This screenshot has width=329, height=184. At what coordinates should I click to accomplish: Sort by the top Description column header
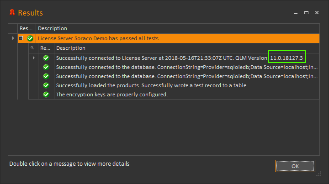(x=177, y=28)
